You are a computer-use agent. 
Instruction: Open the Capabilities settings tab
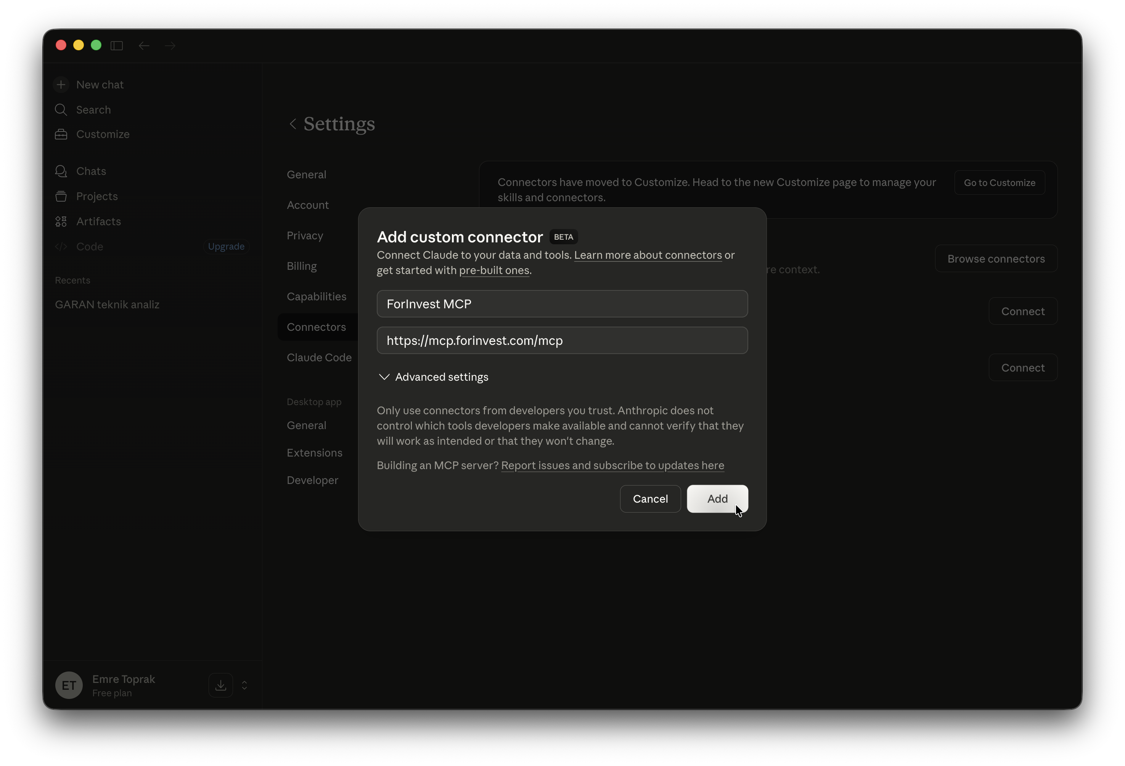(x=317, y=296)
